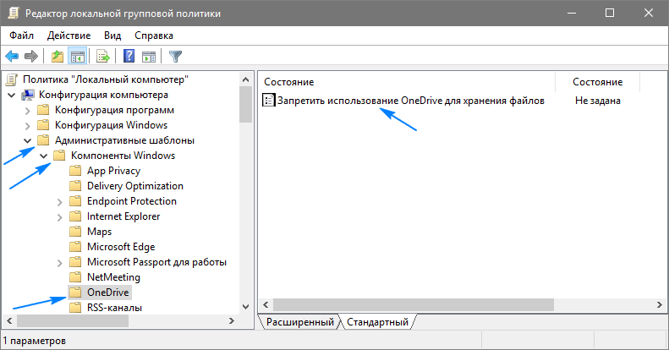Open the Вид menu
Screen dimensions: 669x350
[112, 36]
